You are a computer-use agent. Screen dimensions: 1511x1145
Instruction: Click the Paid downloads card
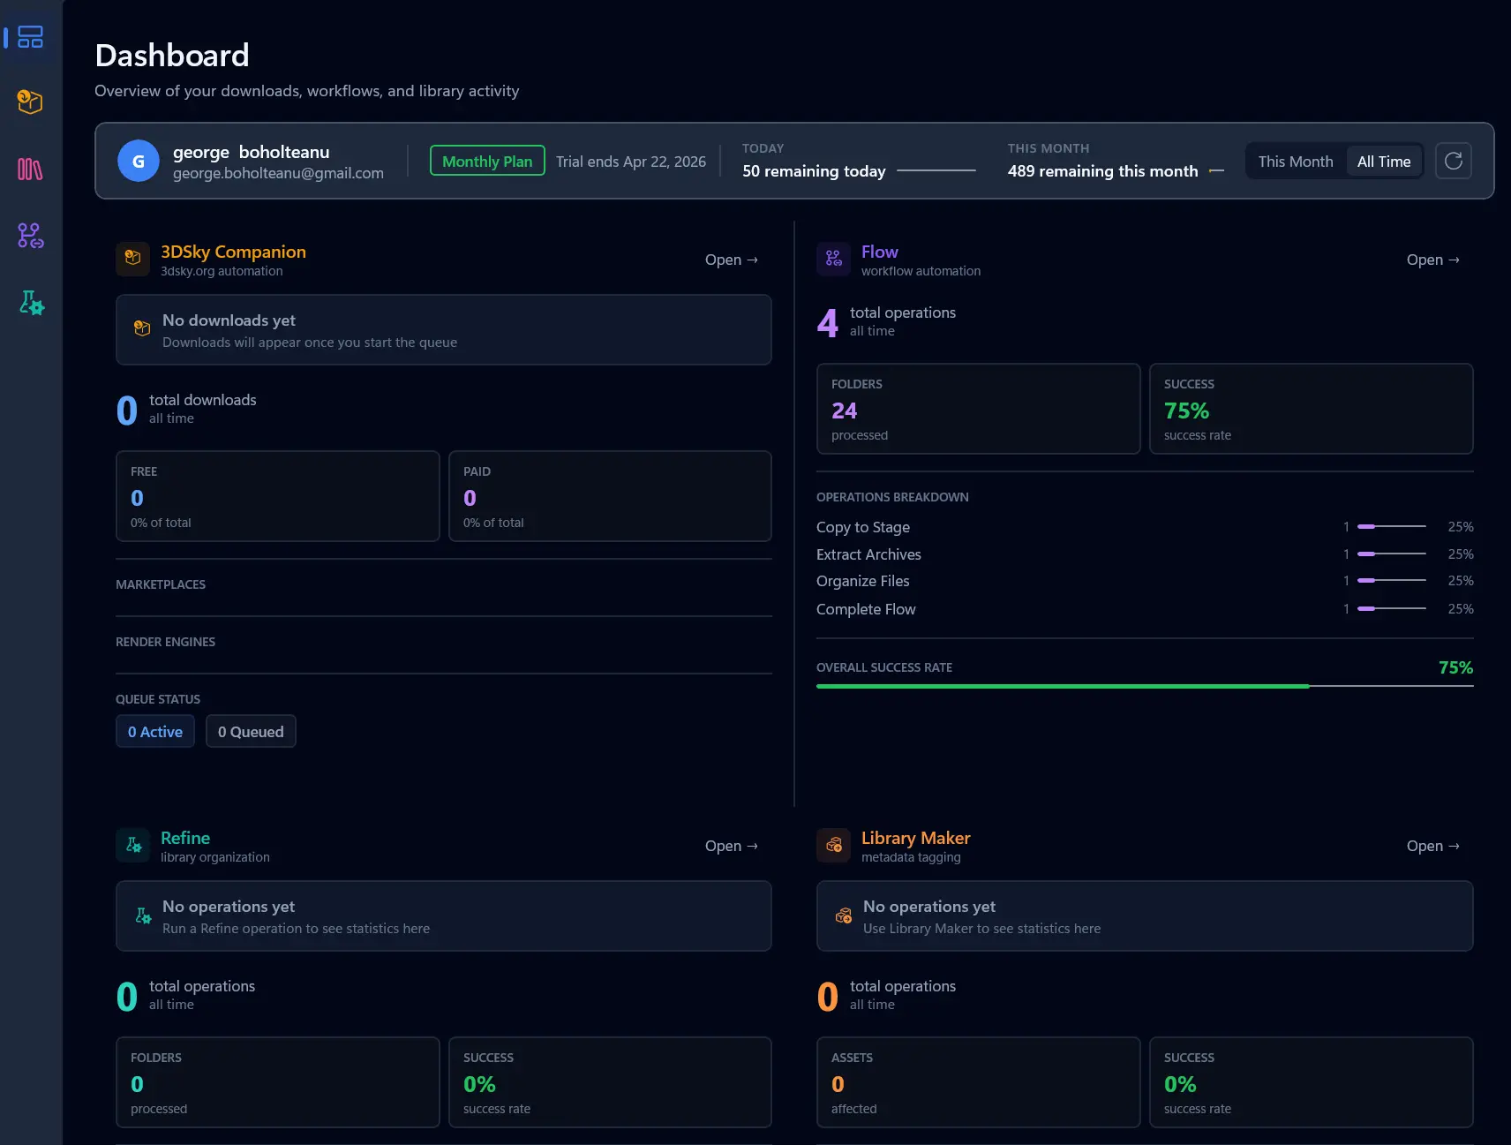[610, 496]
